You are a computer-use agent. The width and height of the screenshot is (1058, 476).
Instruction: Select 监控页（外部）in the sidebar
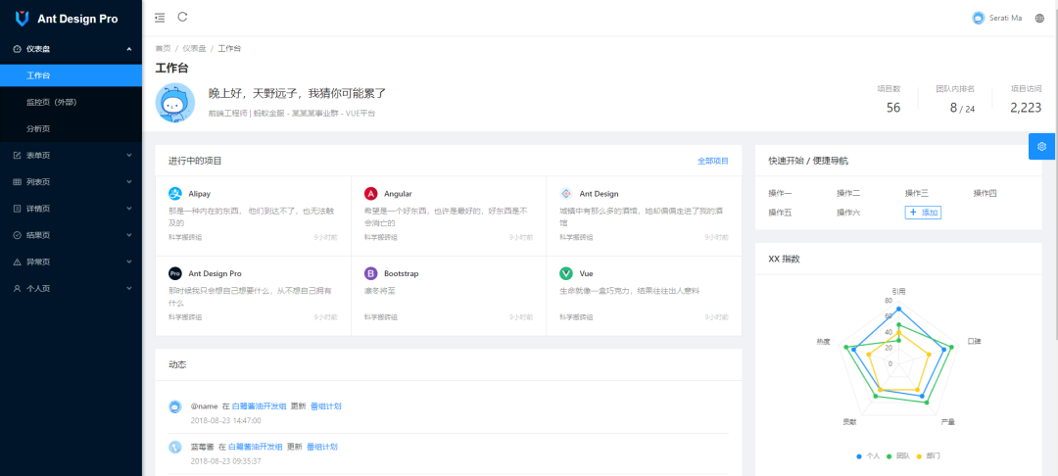point(71,102)
